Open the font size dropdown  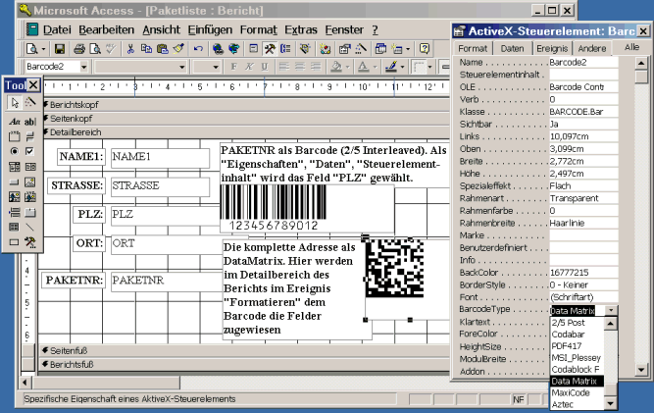pos(216,67)
